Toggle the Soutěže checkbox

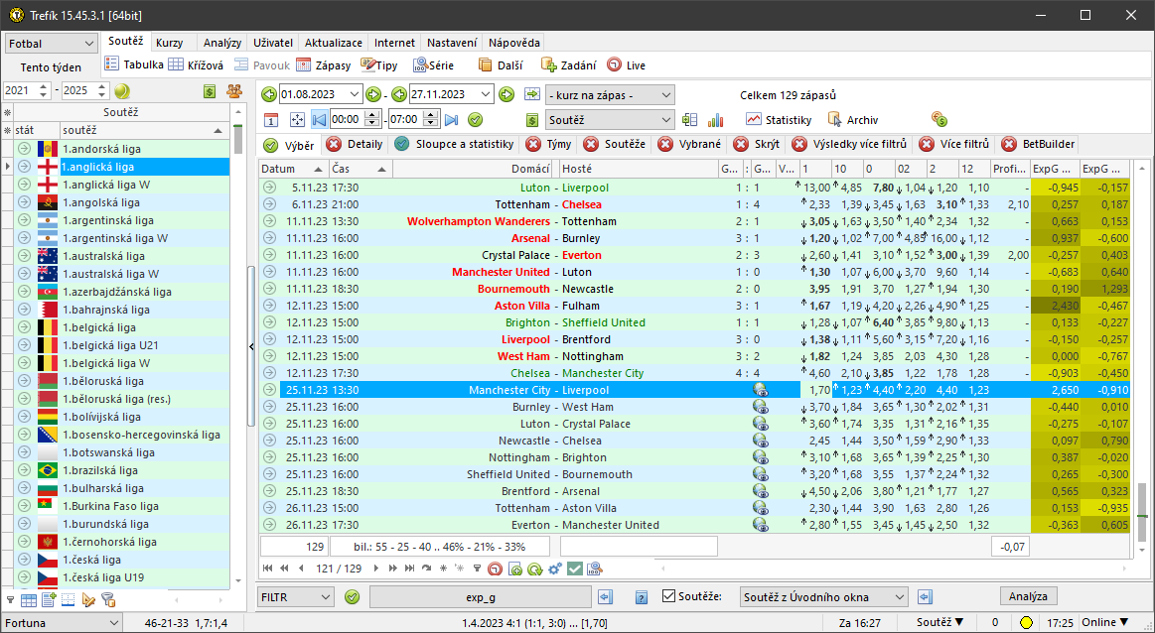coord(668,596)
